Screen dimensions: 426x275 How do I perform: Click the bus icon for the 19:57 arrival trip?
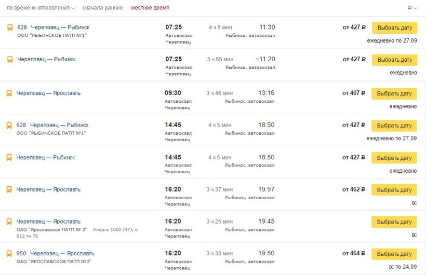[x=9, y=190]
